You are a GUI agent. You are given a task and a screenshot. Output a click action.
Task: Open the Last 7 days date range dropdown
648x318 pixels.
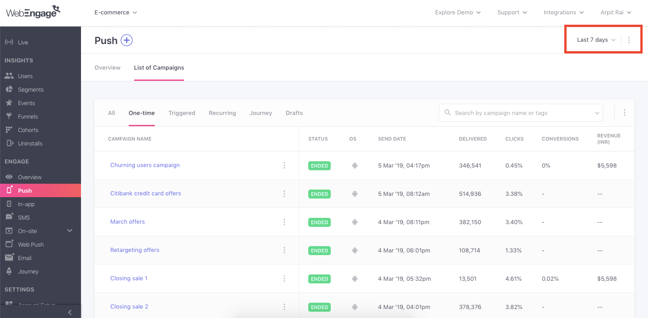click(596, 40)
